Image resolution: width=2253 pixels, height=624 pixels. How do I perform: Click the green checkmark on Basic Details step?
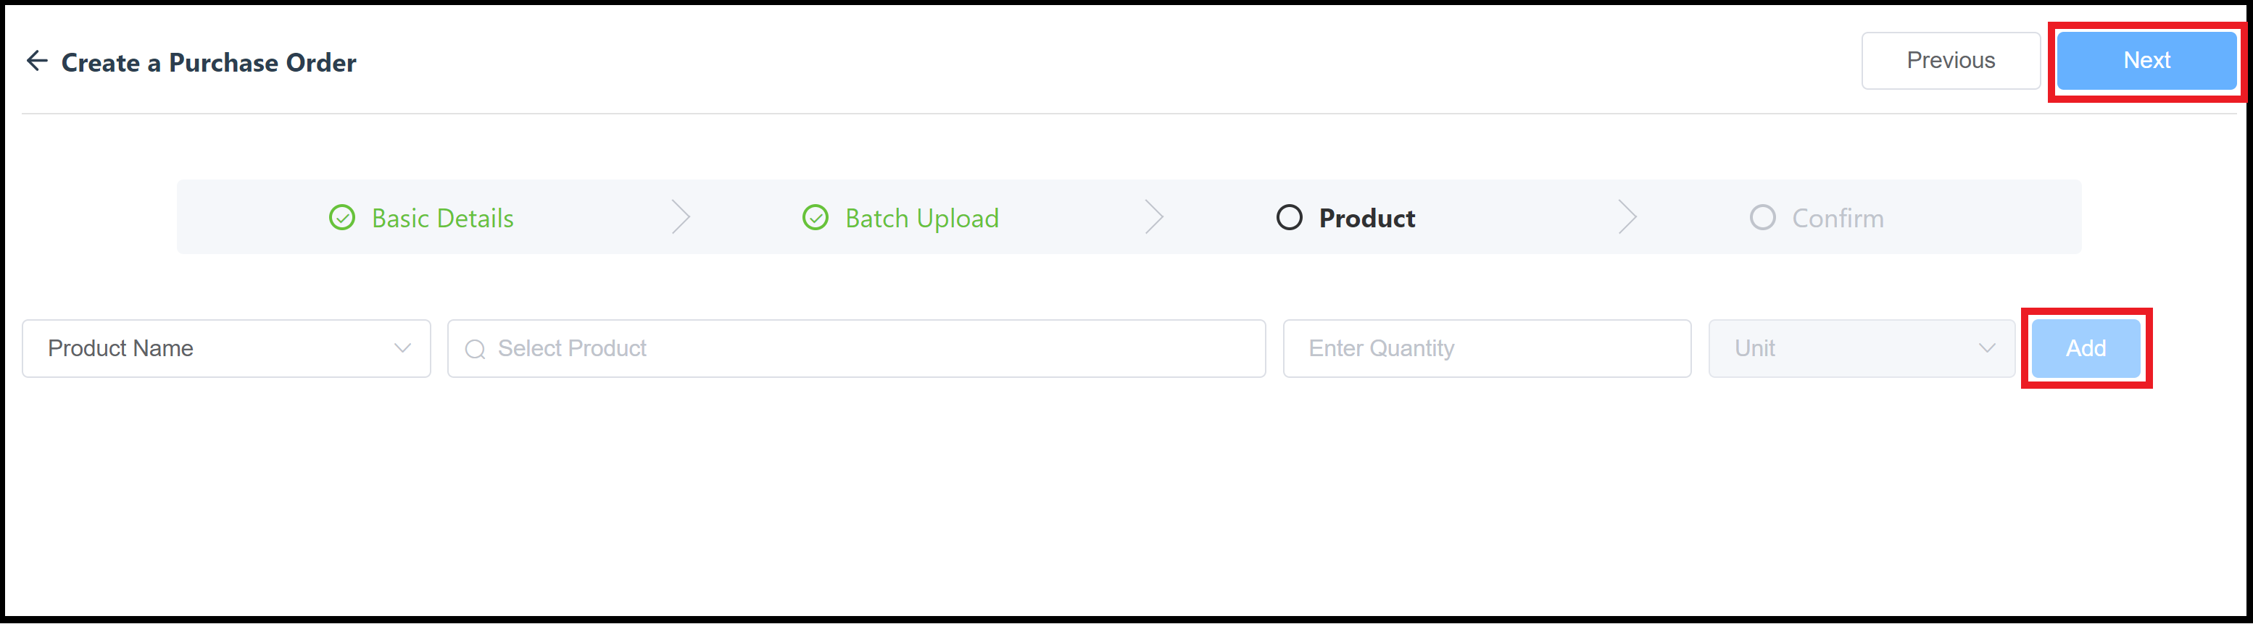coord(343,218)
